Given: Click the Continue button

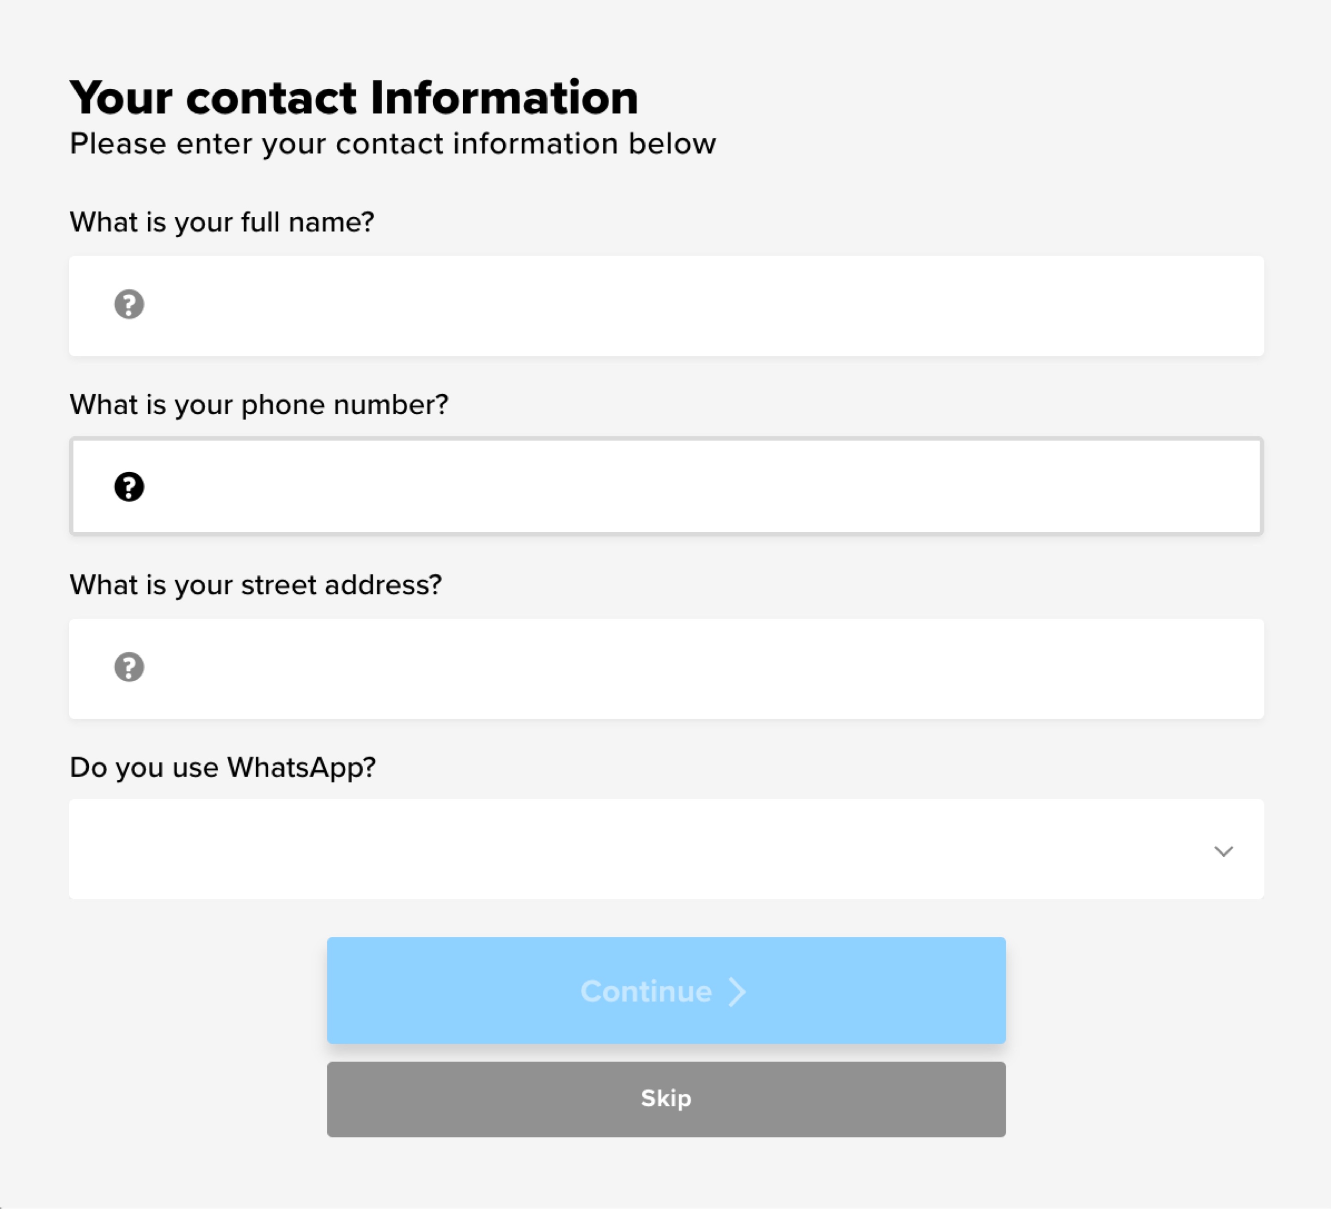Looking at the screenshot, I should [666, 990].
